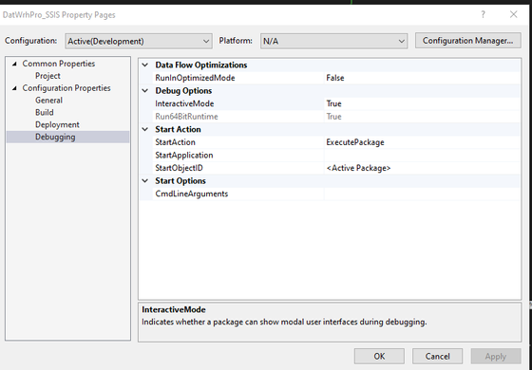Screen dimensions: 532x370
Task: Collapse the Debug Options chevron
Action: point(145,90)
